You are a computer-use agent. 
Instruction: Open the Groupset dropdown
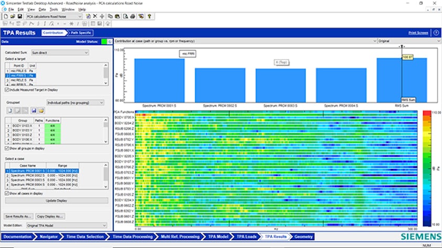75,103
